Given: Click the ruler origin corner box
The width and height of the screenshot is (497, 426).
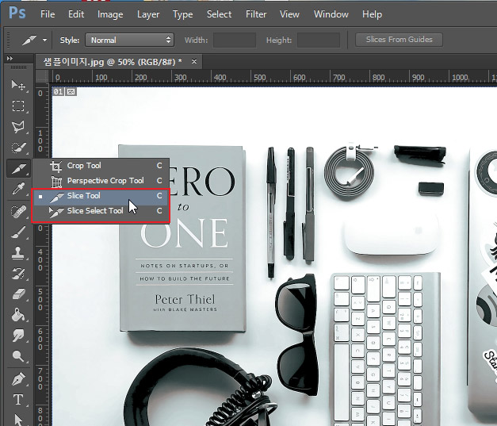Looking at the screenshot, I should pyautogui.click(x=41, y=77).
